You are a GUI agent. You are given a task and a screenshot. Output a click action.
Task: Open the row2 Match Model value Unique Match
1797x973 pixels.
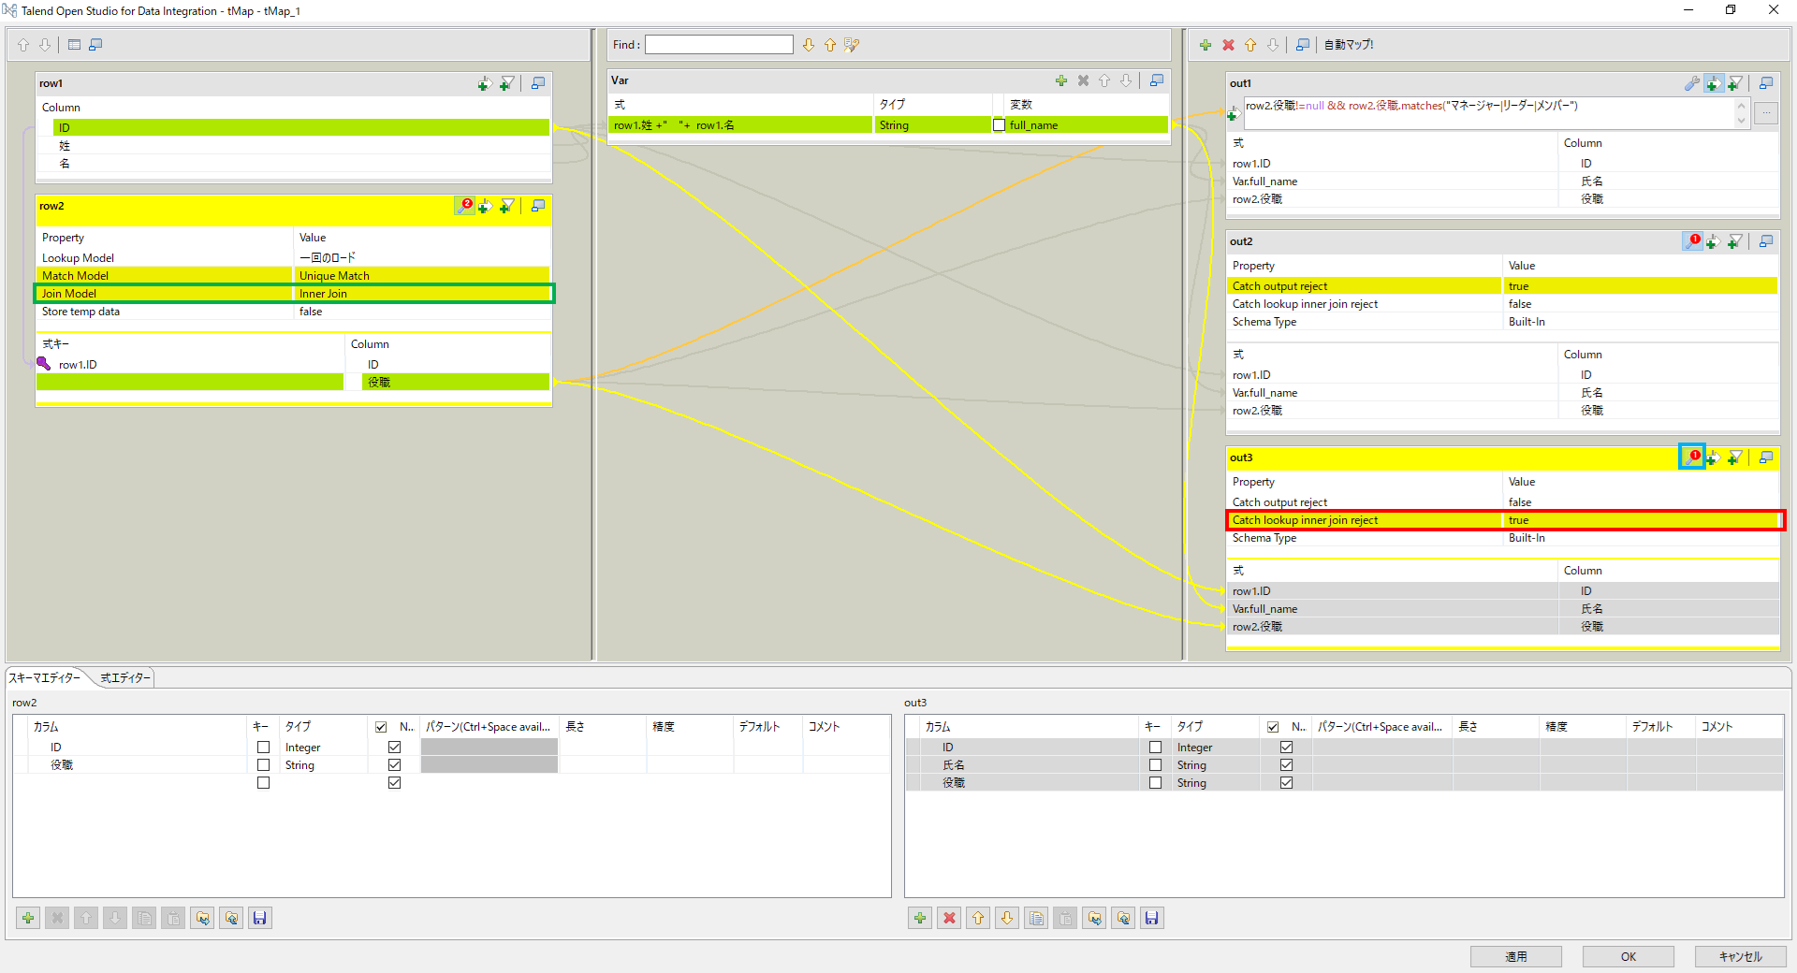422,276
